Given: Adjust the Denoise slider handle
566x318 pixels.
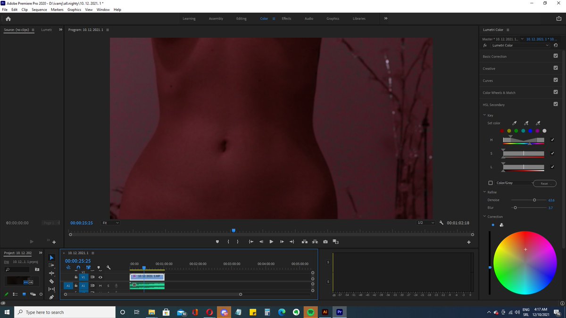Looking at the screenshot, I should click(534, 200).
